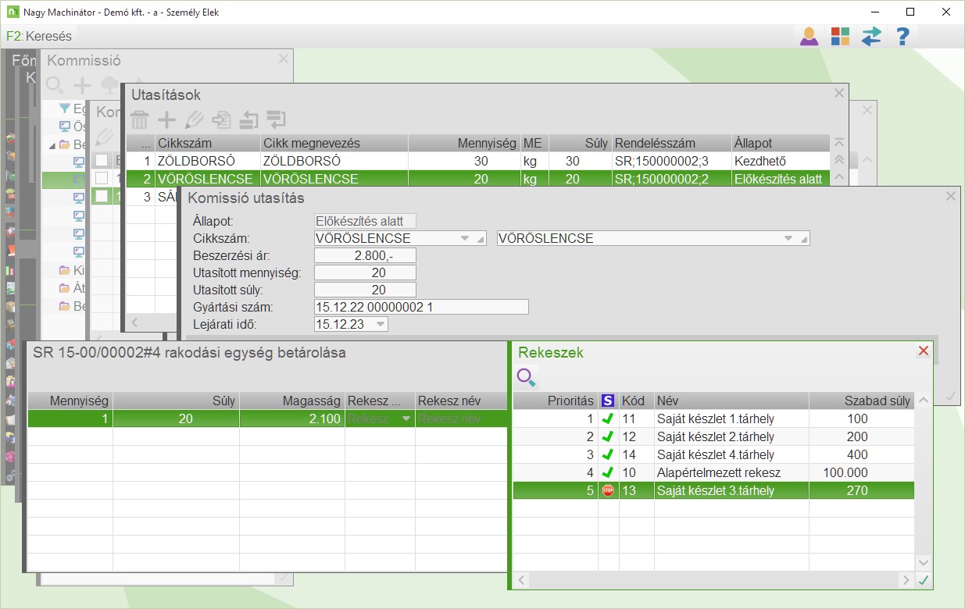Select the Saját készlet 2.tárhely row

[713, 436]
